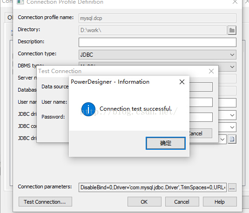Click the JDBC driver jar file browse icon
249x213 pixels.
(x=232, y=139)
